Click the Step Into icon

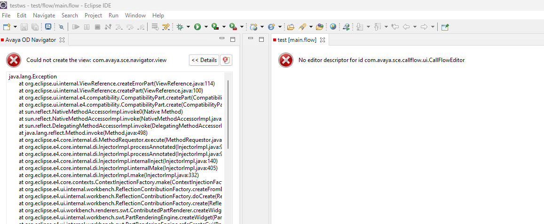[x=118, y=27]
